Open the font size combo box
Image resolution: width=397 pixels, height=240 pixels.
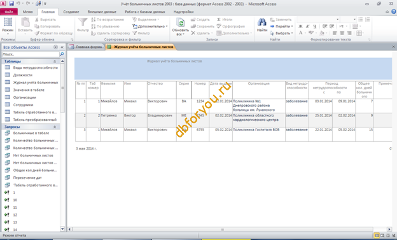[348, 20]
